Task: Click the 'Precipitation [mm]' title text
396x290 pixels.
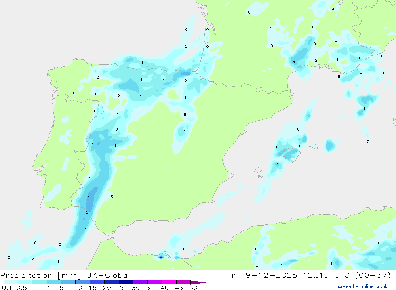Action: (x=40, y=275)
